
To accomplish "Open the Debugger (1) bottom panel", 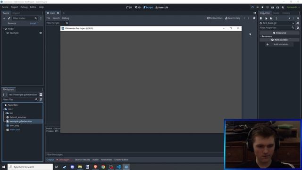I will (64, 160).
